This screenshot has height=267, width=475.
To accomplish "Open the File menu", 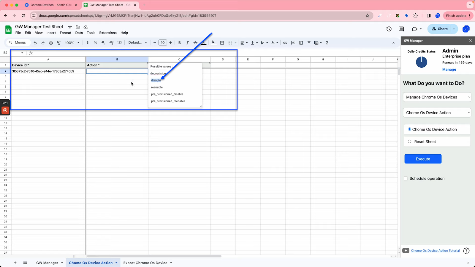I will [x=18, y=33].
